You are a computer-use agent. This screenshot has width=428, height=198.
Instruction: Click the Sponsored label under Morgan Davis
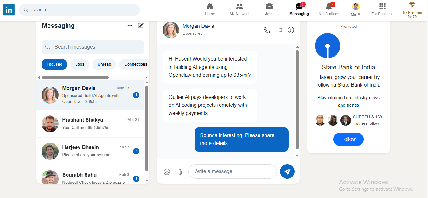point(193,33)
